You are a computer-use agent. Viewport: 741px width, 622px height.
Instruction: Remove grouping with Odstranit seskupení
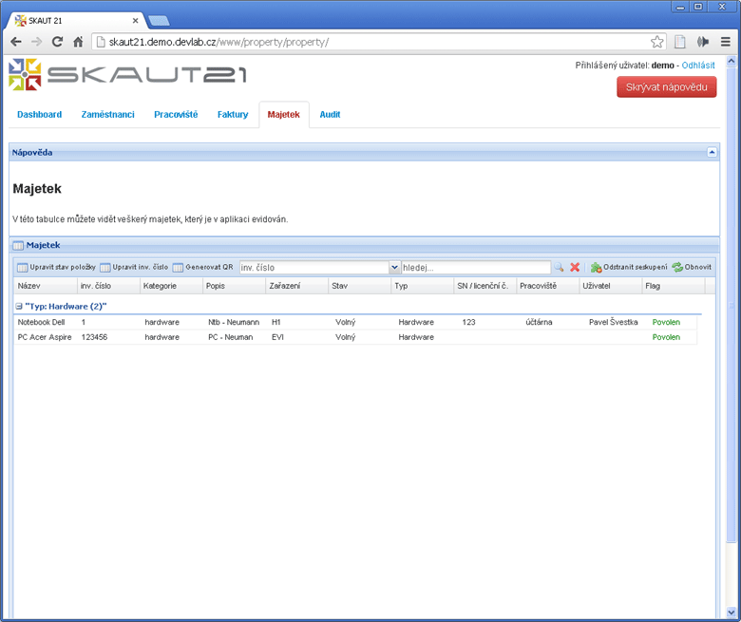[x=629, y=268]
